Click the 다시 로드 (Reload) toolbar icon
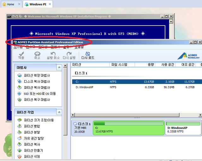The image size is (202, 161). click(88, 54)
